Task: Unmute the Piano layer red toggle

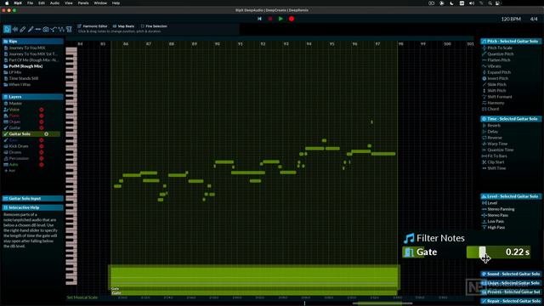Action: pos(42,116)
